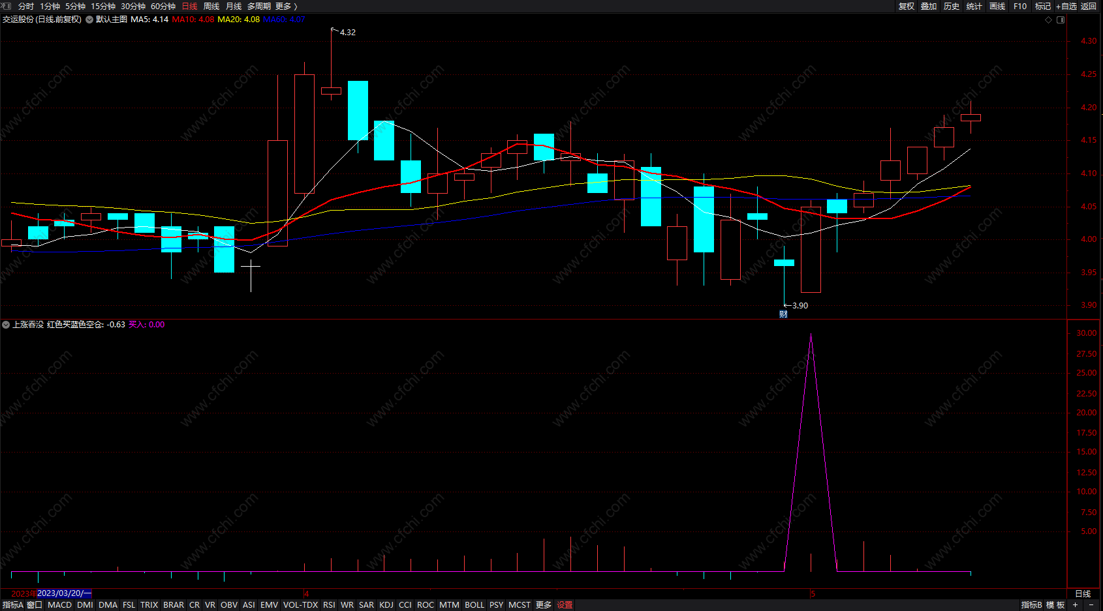Expand the 上涨吞没 sub-indicator dropdown circle

coord(6,325)
